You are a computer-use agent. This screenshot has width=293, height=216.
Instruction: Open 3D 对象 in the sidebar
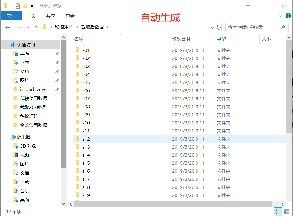click(29, 146)
